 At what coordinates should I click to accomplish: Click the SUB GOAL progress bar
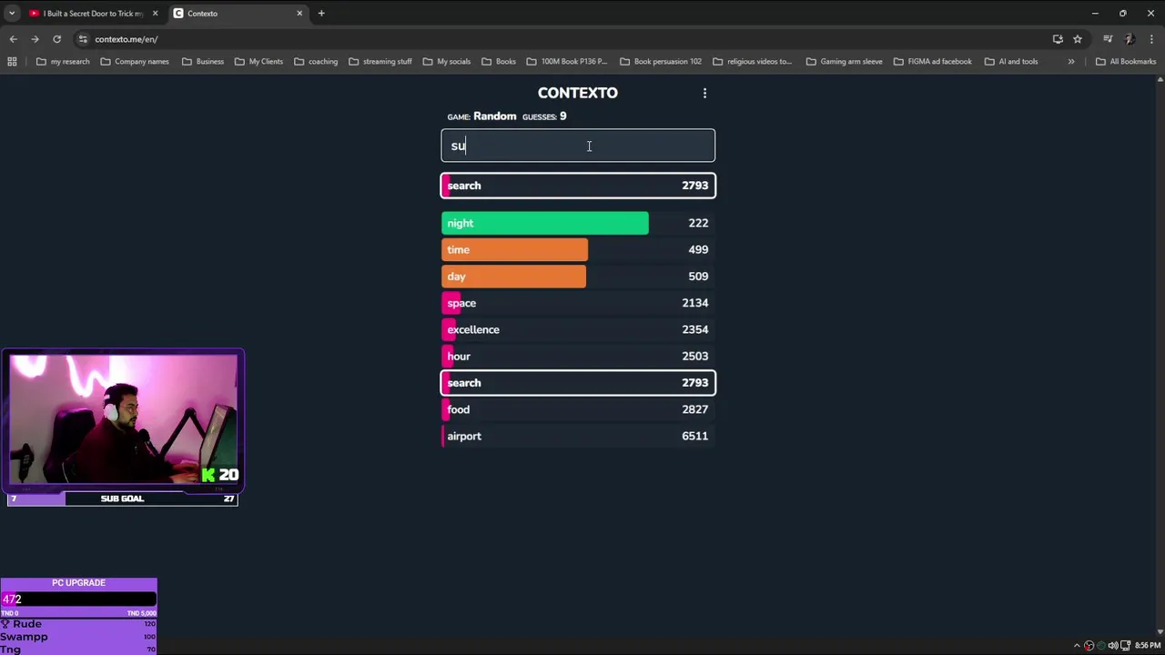(x=122, y=499)
